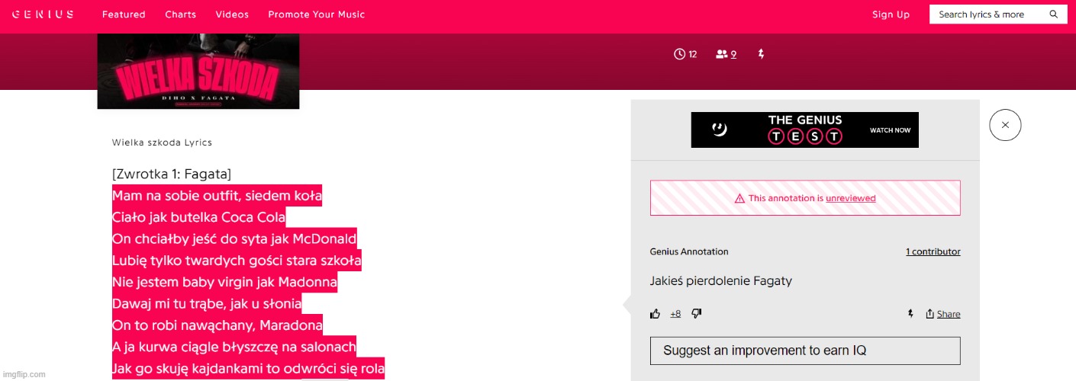Image resolution: width=1076 pixels, height=381 pixels.
Task: Click the share arrow icon
Action: tap(930, 314)
